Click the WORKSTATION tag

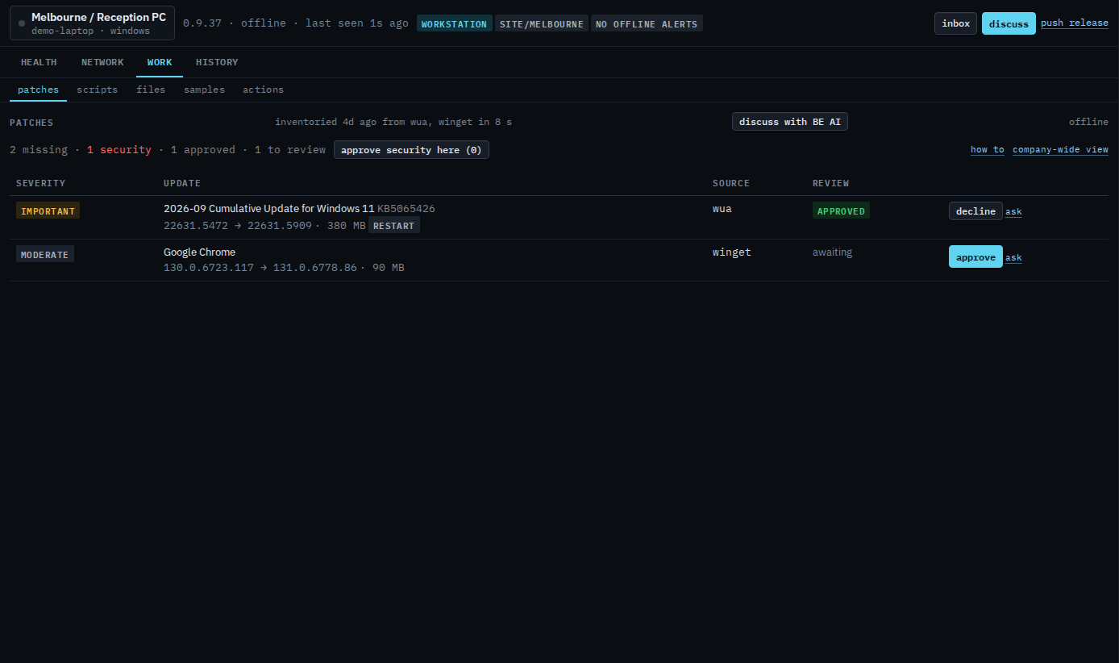pos(455,24)
